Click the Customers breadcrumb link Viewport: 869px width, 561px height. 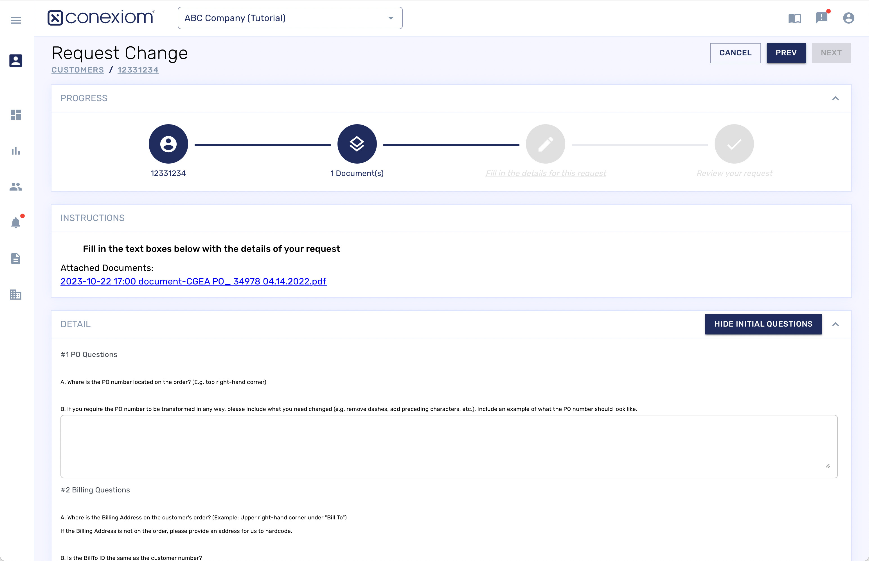coord(78,70)
